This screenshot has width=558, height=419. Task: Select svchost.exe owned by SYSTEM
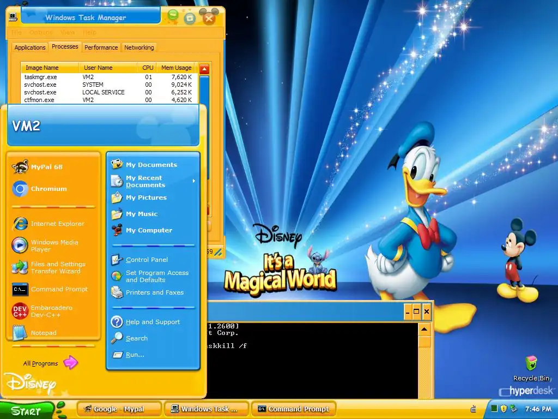tap(108, 85)
